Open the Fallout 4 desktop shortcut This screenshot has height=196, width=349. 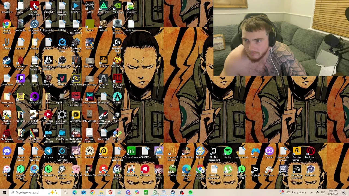[x=200, y=153]
